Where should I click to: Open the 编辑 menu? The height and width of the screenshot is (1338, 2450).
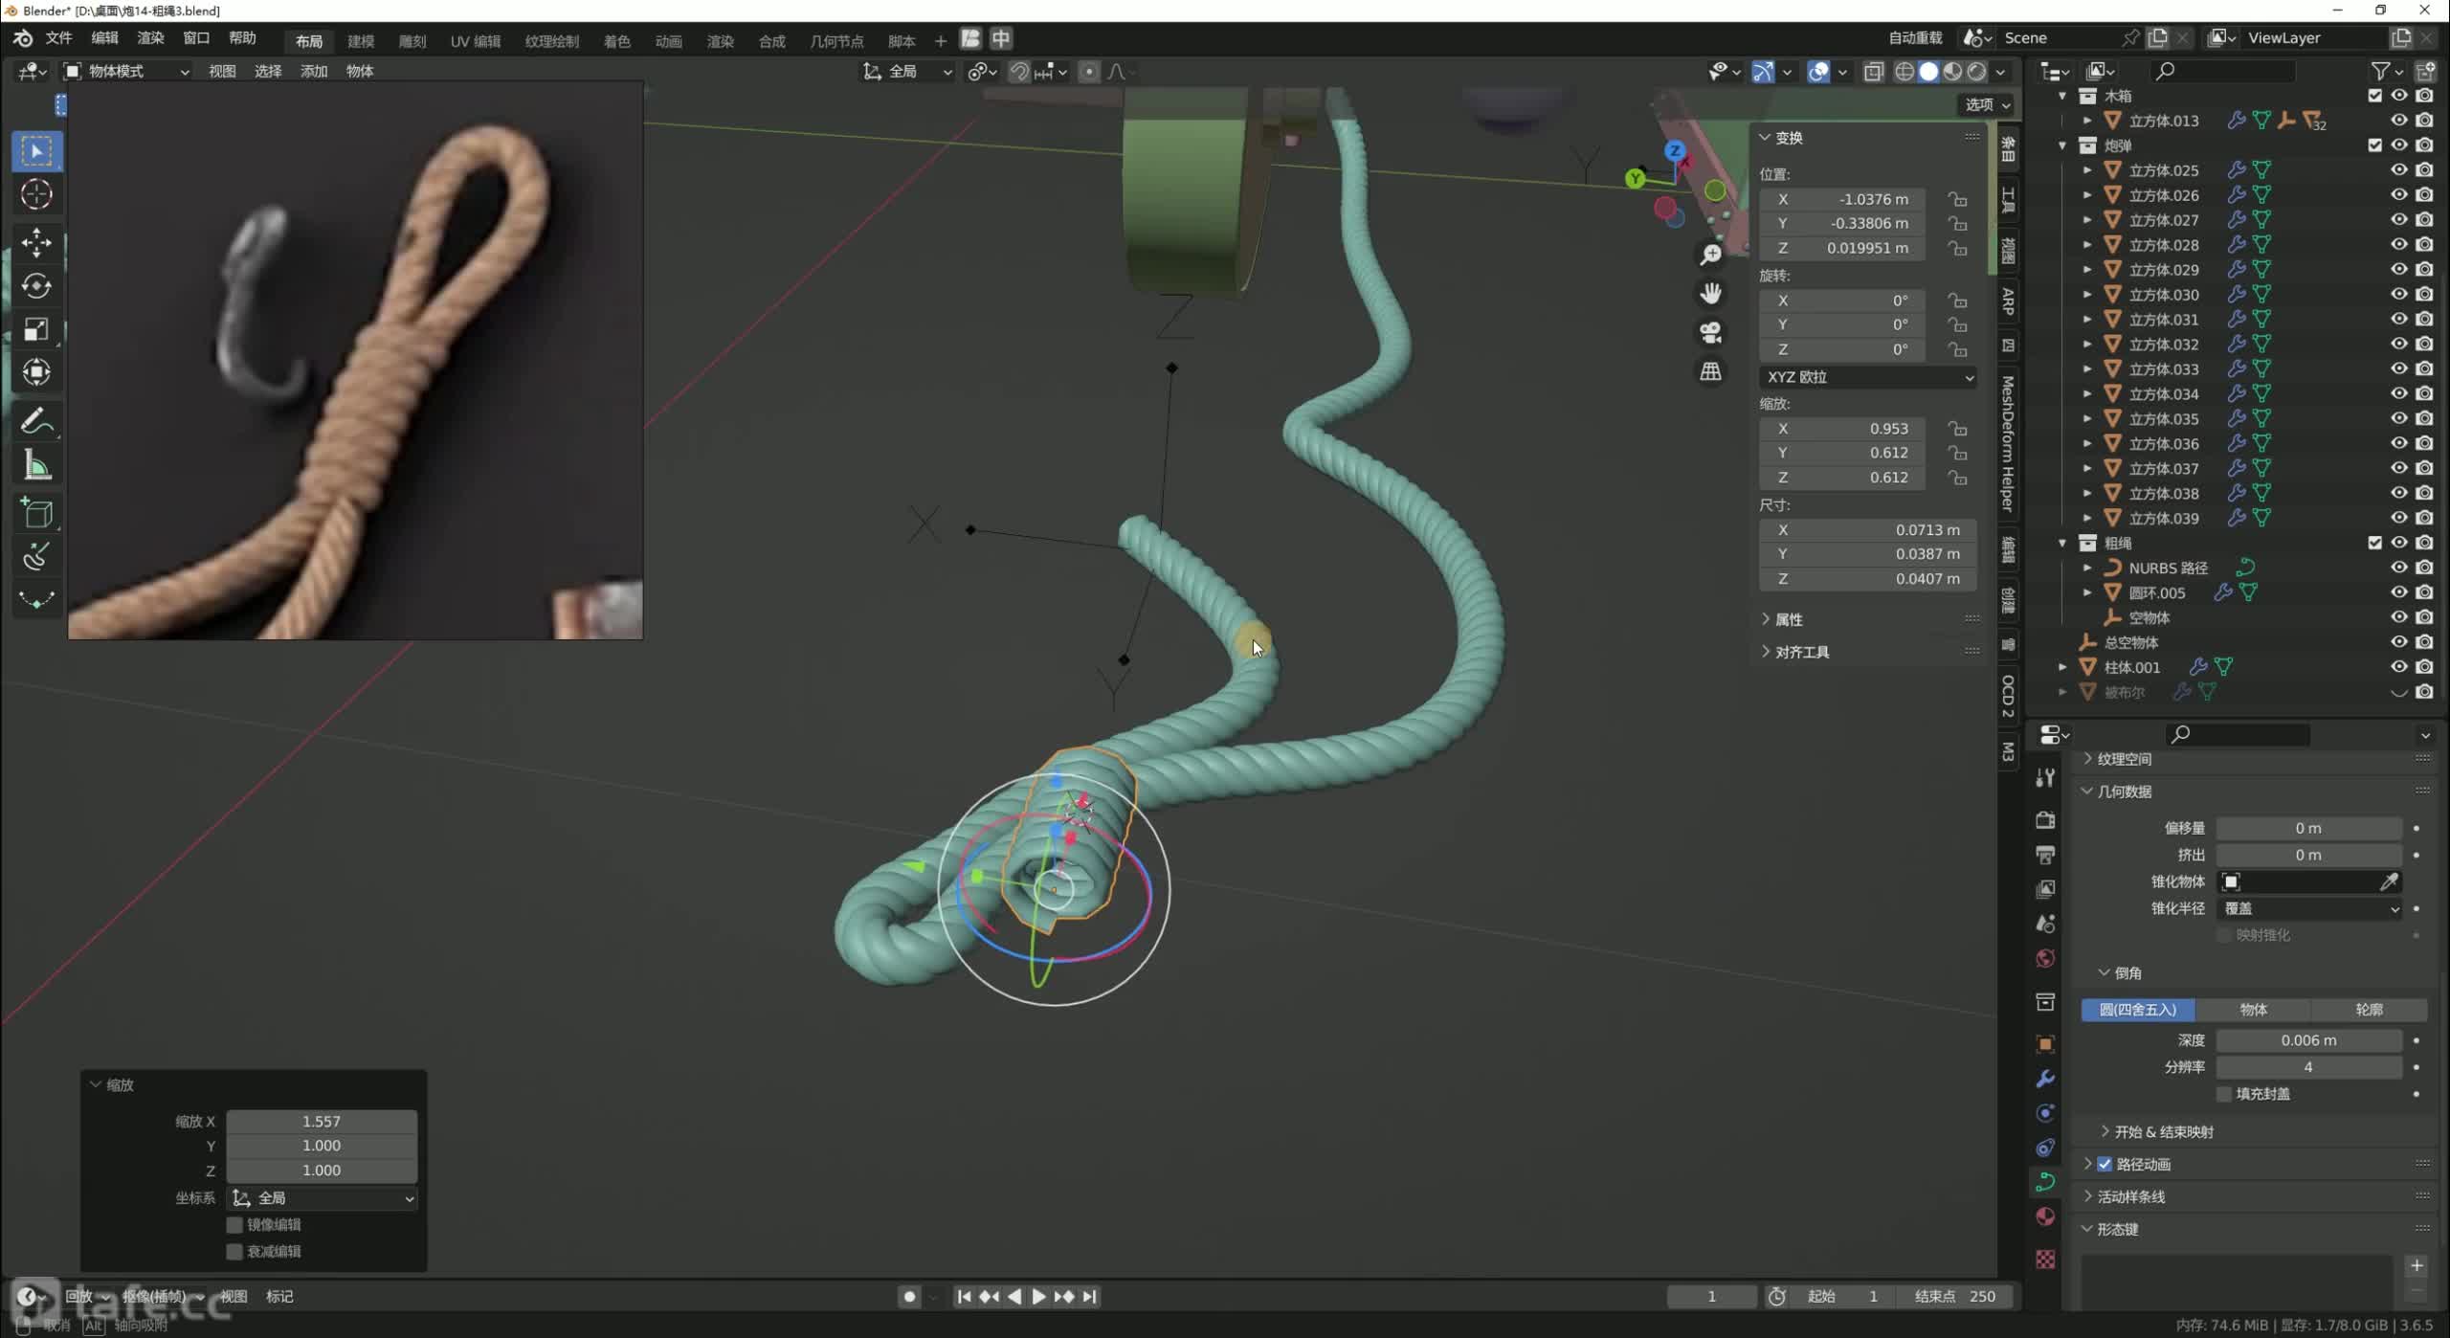point(104,38)
